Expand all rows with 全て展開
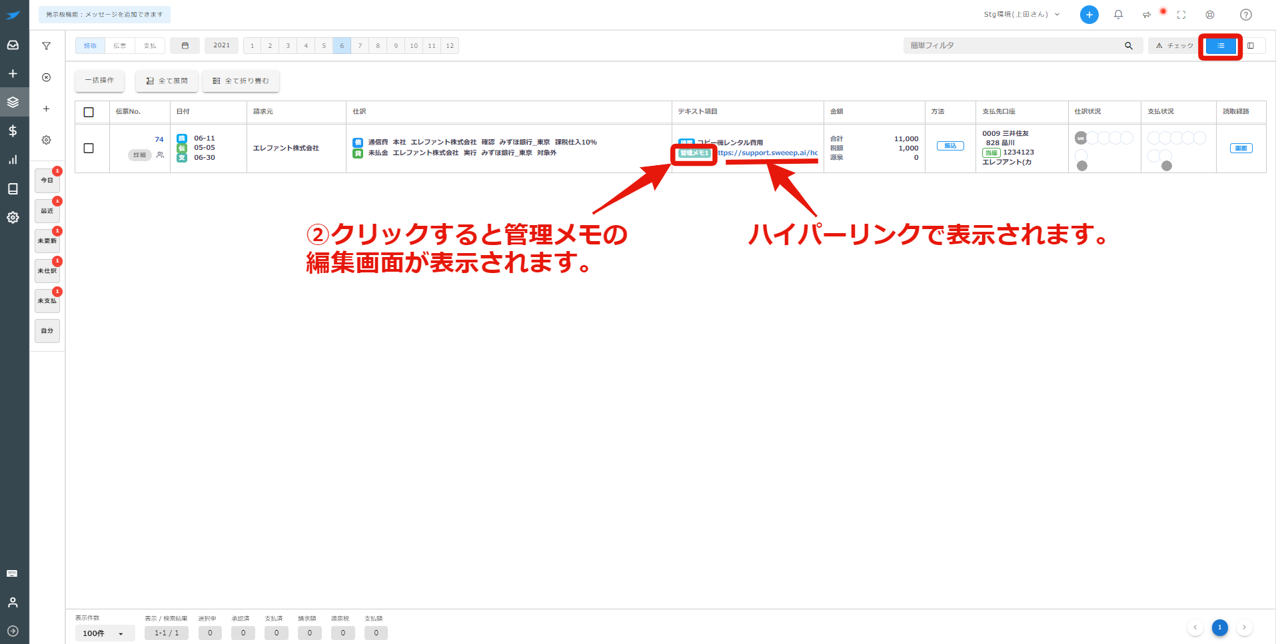 (167, 81)
